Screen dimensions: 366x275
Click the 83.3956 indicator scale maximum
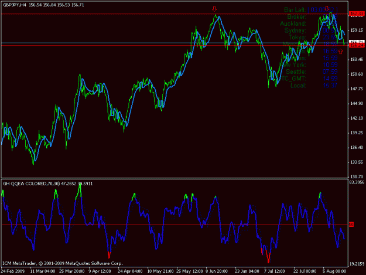(357, 182)
